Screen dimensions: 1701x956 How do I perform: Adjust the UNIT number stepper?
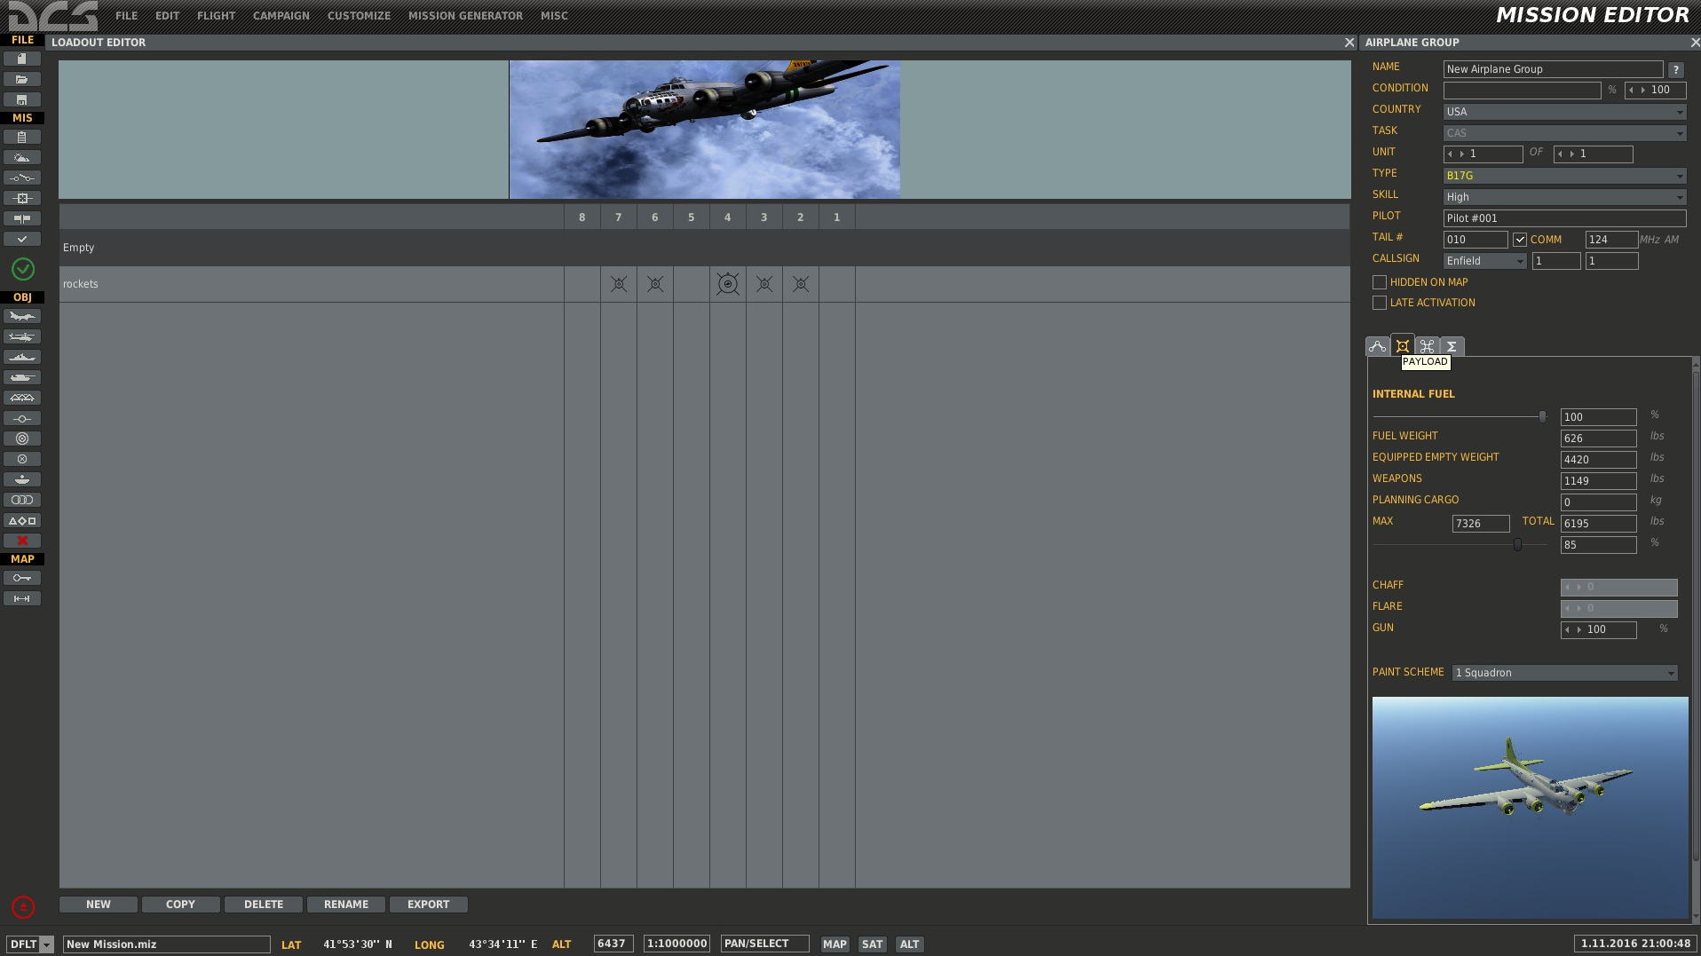1483,154
